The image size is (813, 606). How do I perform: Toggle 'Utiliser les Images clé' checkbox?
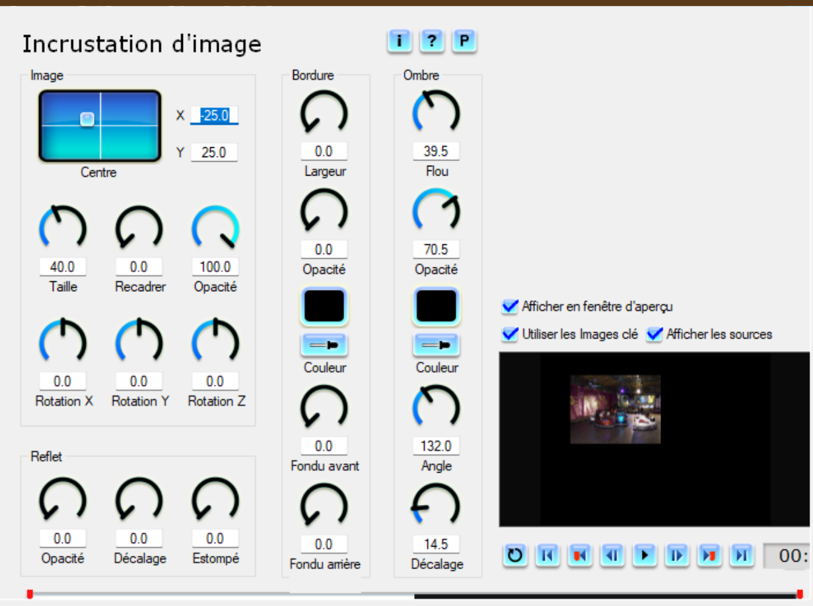510,334
